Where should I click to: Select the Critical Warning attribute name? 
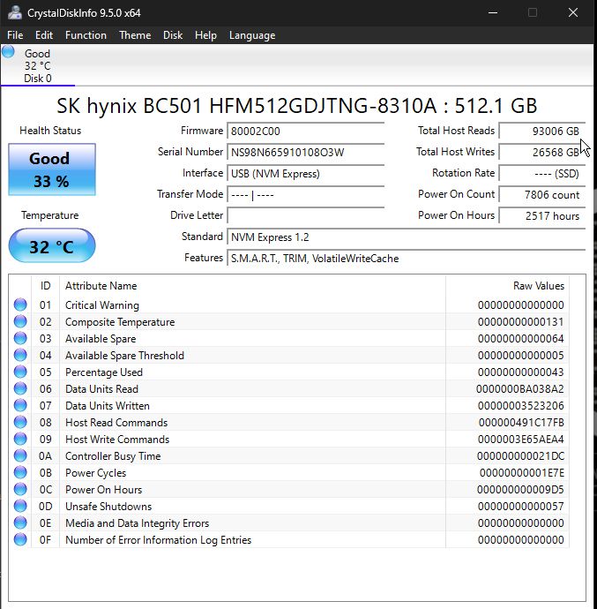click(102, 305)
